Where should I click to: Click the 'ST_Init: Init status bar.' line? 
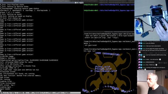11,18
